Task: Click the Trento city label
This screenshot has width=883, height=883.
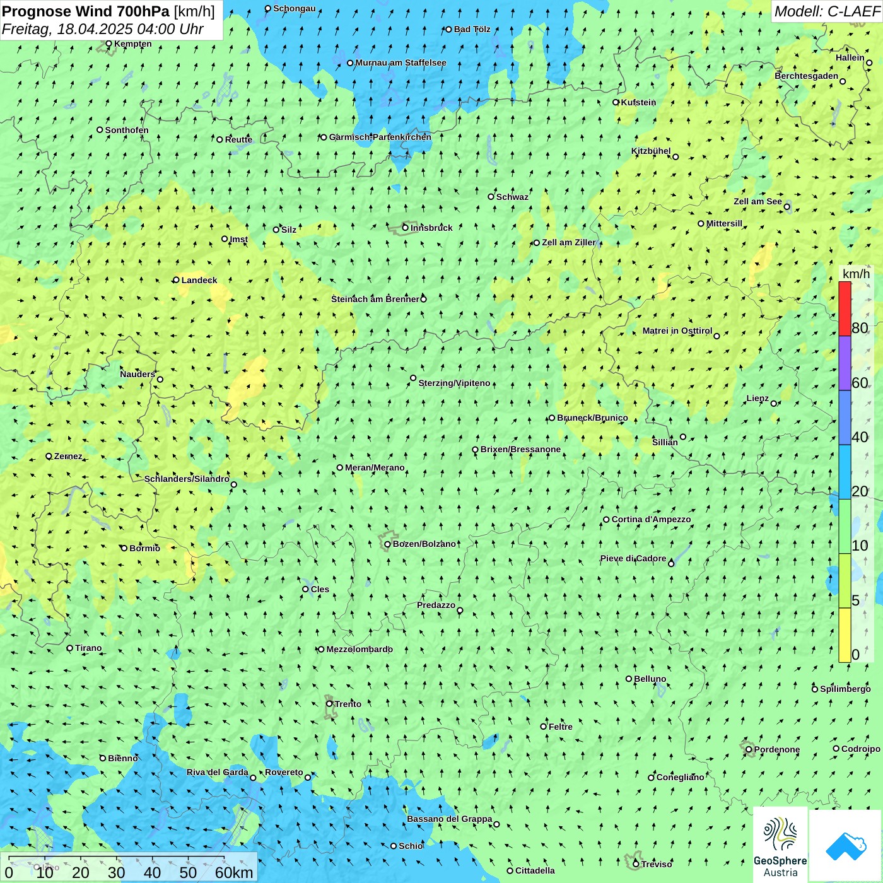Action: coord(348,704)
